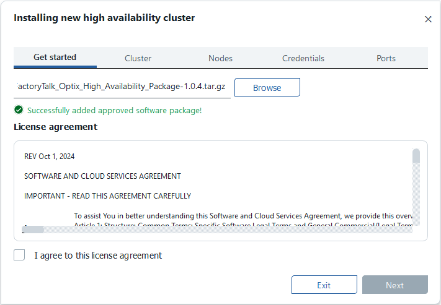Click the 'Successfully added approved software package!' message
This screenshot has width=441, height=305.
pos(115,110)
